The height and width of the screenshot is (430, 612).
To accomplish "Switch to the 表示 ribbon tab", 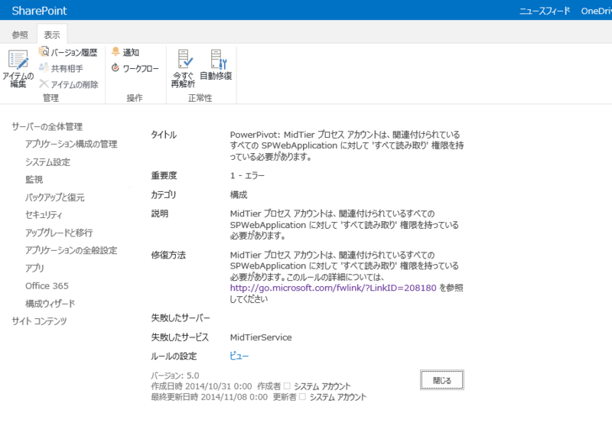I will (52, 34).
